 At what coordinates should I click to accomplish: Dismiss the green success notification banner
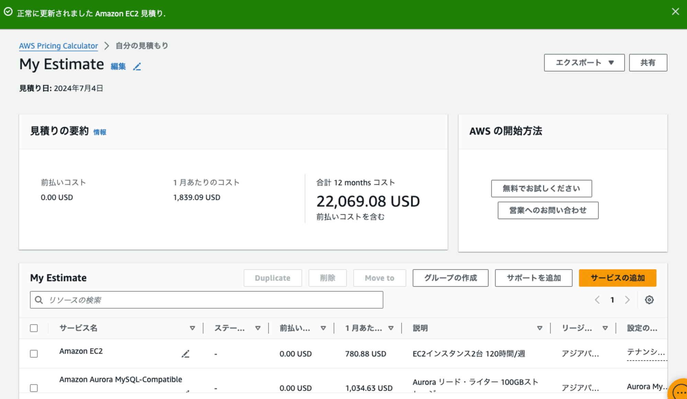[675, 12]
